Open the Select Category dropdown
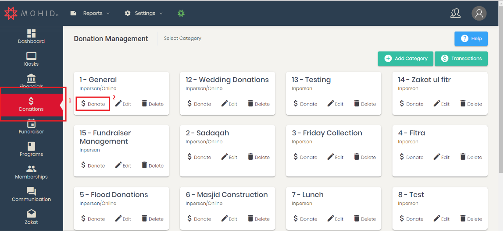Viewport: 504px width, 232px height. pyautogui.click(x=182, y=38)
